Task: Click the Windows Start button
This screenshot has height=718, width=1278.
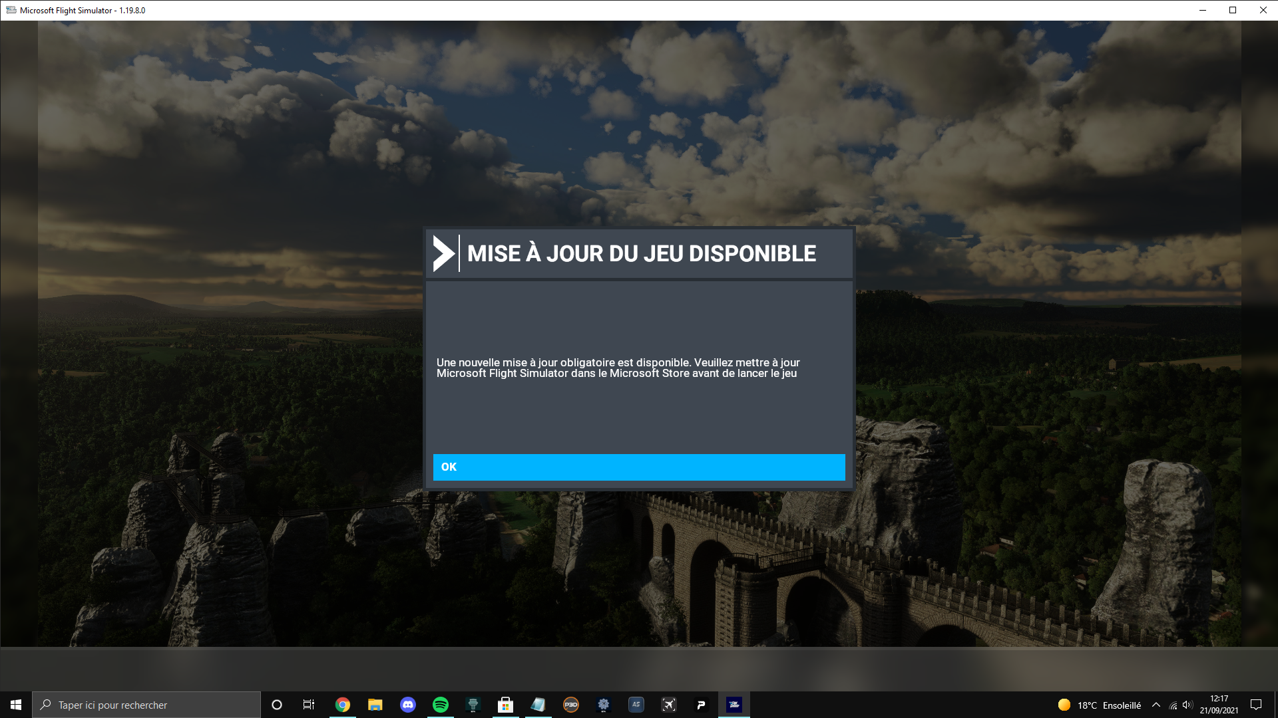Action: click(x=16, y=705)
